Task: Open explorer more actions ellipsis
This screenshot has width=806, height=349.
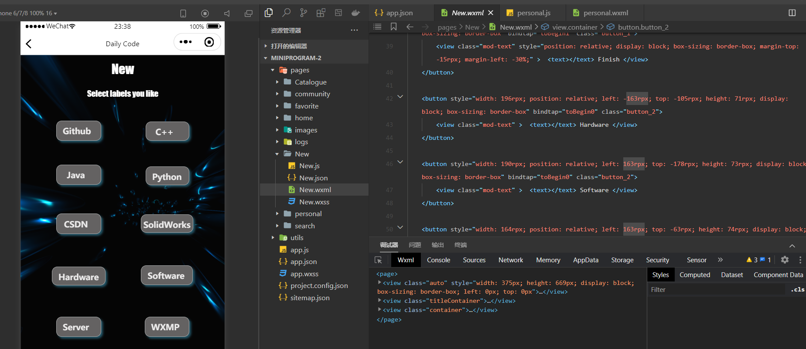Action: click(354, 30)
